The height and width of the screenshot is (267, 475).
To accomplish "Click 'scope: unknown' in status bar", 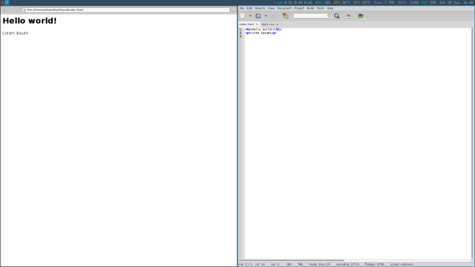I will click(x=402, y=264).
